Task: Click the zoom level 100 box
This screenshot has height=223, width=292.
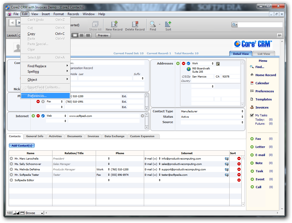Action: point(9,213)
